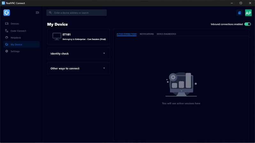Click the Settings gear icon
This screenshot has height=143, width=255.
coord(7,51)
